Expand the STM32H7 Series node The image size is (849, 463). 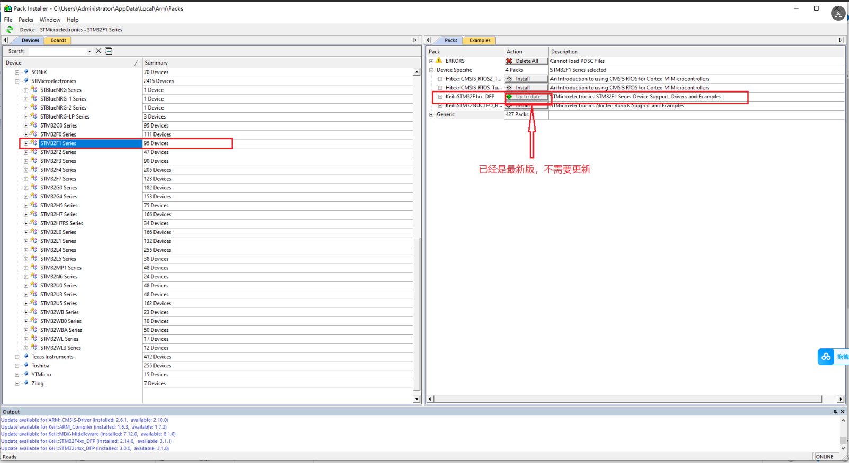pos(26,214)
